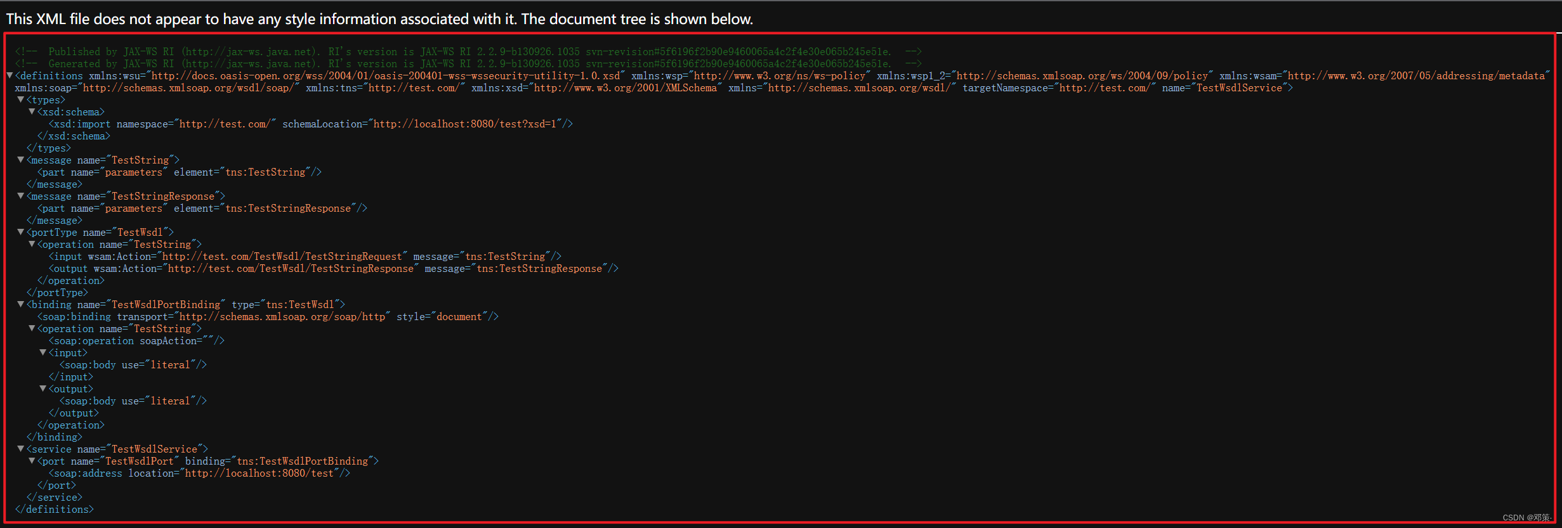Collapse the message name="TestString" node
The image size is (1562, 528).
20,160
